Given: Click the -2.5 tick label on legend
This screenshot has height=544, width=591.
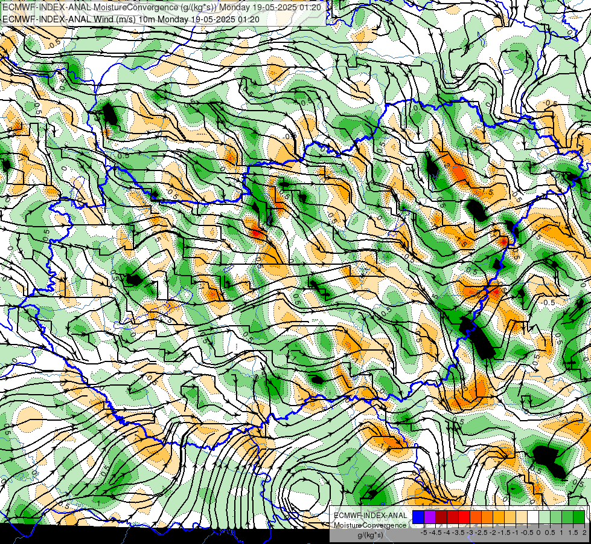Looking at the screenshot, I should [x=481, y=533].
